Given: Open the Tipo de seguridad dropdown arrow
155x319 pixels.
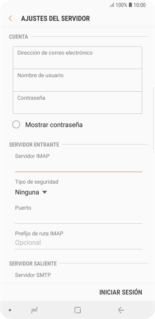Looking at the screenshot, I should (45, 192).
